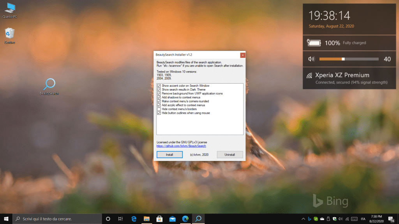Launch File Explorer from the taskbar
The width and height of the screenshot is (399, 224).
point(147,219)
